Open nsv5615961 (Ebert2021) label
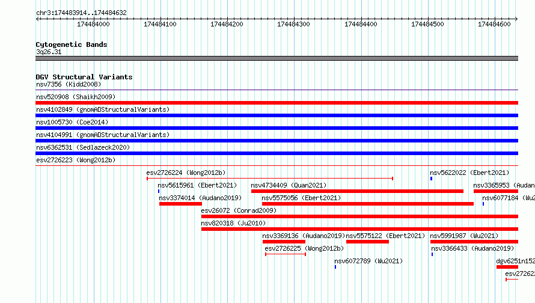This screenshot has width=535, height=303. [197, 185]
